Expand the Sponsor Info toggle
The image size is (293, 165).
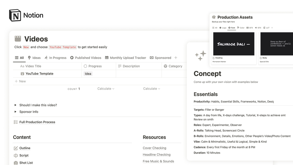pyautogui.click(x=15, y=112)
